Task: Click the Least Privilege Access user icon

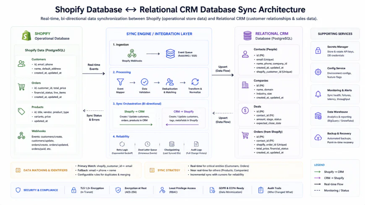Action: pyautogui.click(x=162, y=190)
